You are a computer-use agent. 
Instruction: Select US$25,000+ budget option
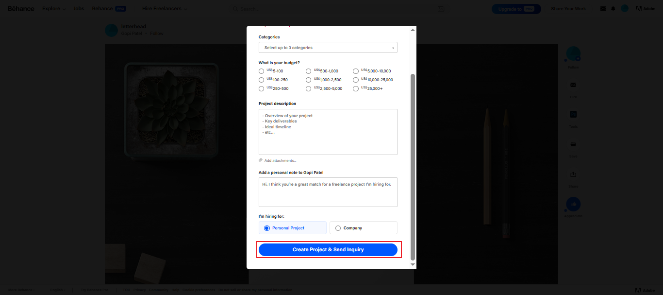point(356,89)
